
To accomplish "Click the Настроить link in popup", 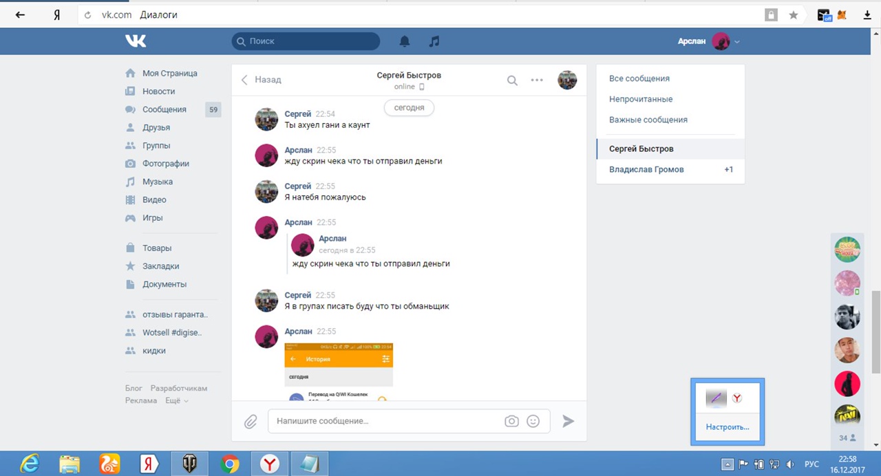I will (x=727, y=426).
